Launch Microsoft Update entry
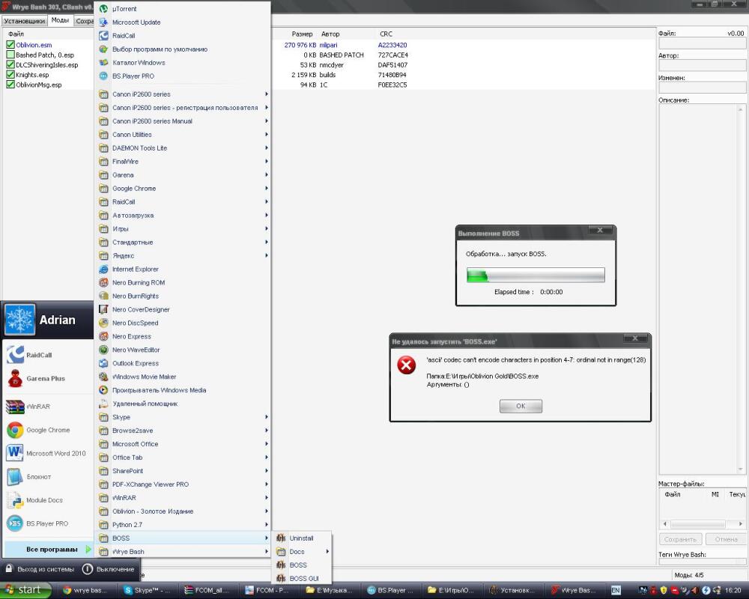The image size is (749, 599). [136, 22]
